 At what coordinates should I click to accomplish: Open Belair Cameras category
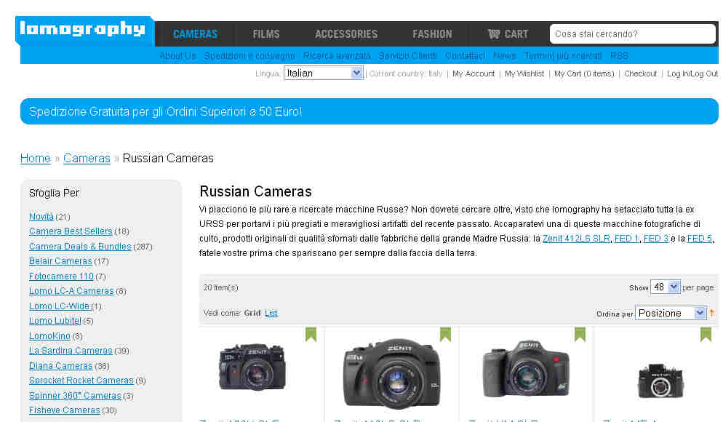coord(60,261)
